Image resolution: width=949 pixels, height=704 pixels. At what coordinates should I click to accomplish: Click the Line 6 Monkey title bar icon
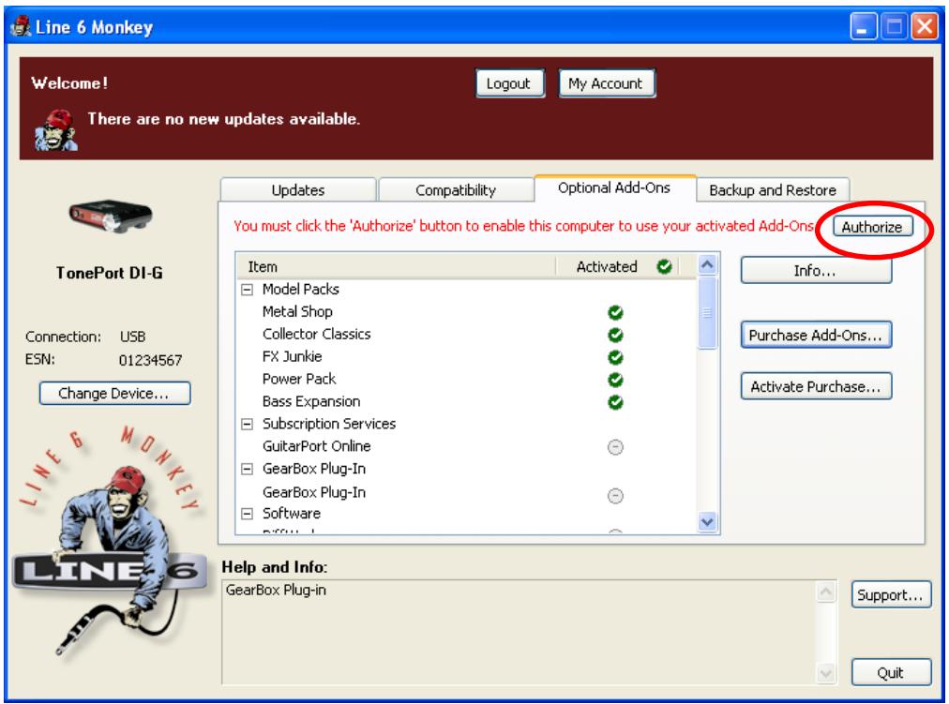pyautogui.click(x=22, y=26)
